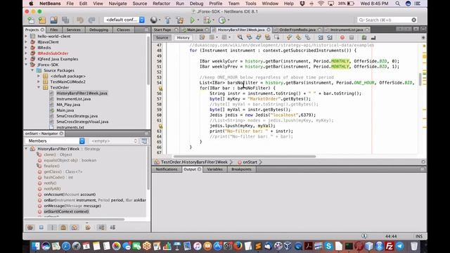Screen dimensions: 450x253
Task: Click the Shift Line Right editor icon
Action: click(x=330, y=37)
